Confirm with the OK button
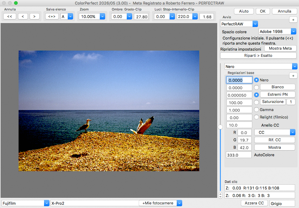Viewport: 299px width, 208px height. click(262, 11)
